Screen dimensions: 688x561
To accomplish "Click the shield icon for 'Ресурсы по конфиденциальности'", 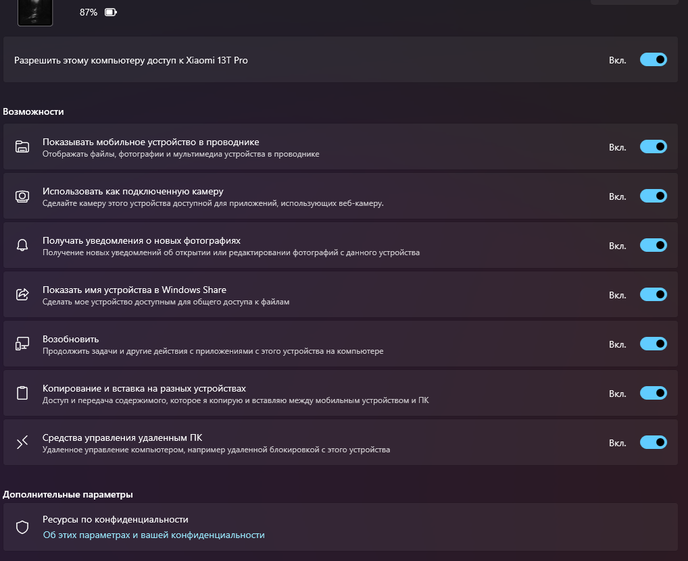I will pyautogui.click(x=22, y=527).
